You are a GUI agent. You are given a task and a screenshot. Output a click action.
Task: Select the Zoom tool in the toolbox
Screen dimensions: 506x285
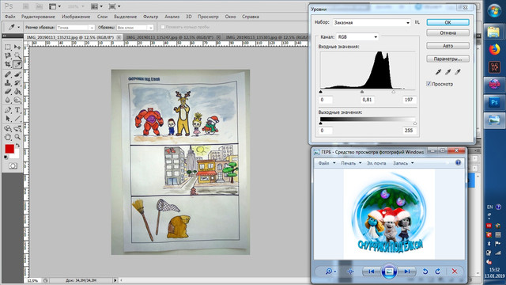(17, 137)
